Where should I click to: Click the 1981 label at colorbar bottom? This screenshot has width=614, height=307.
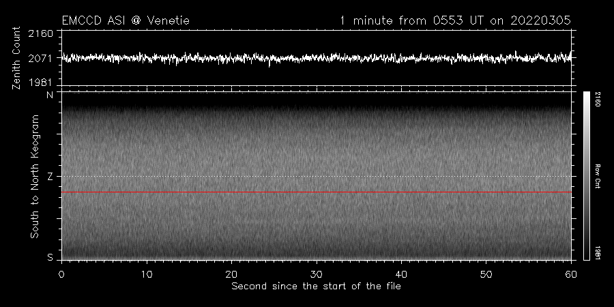click(598, 253)
